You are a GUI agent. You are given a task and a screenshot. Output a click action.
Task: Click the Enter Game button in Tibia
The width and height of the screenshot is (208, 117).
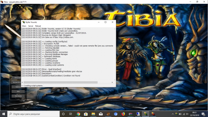18,78
